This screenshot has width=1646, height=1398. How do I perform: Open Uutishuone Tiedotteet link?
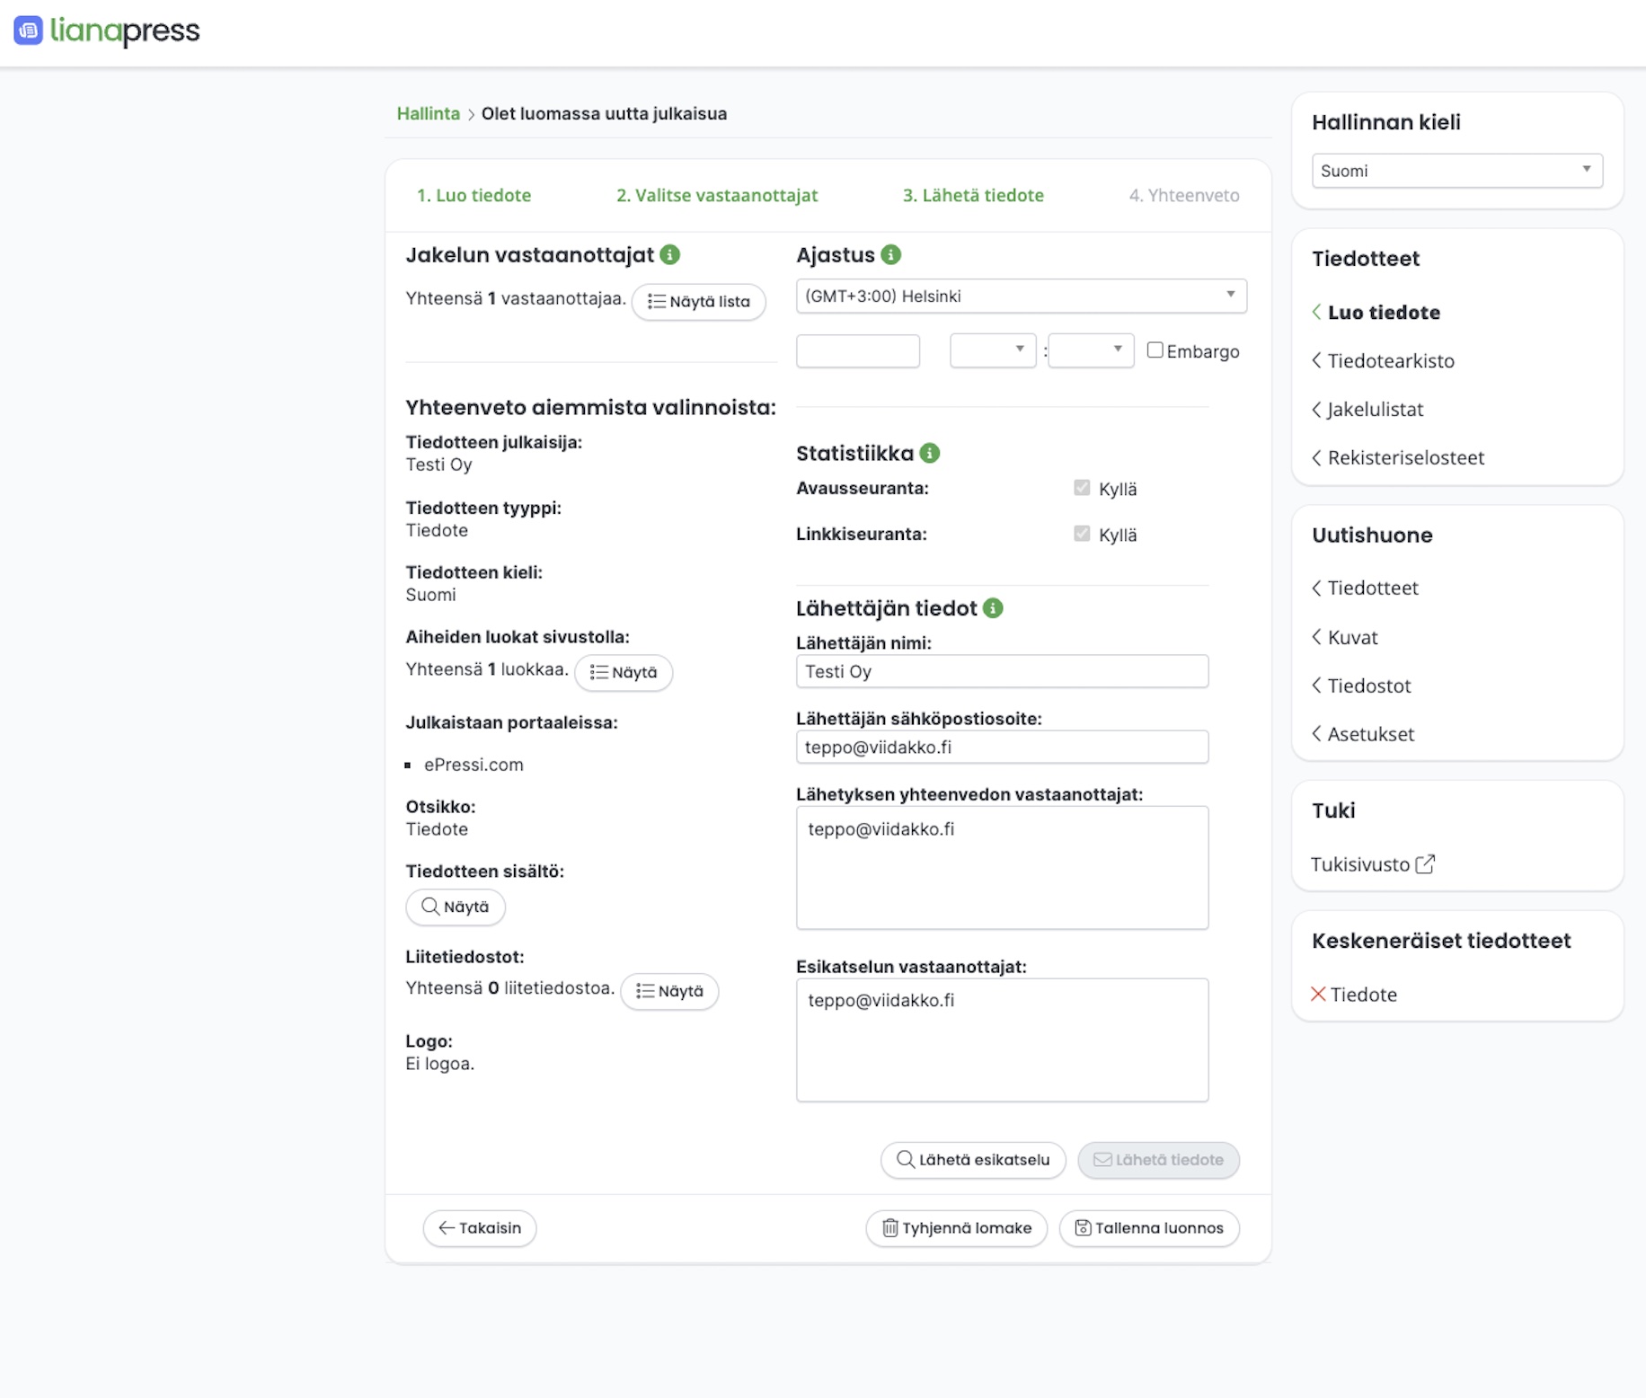point(1373,588)
